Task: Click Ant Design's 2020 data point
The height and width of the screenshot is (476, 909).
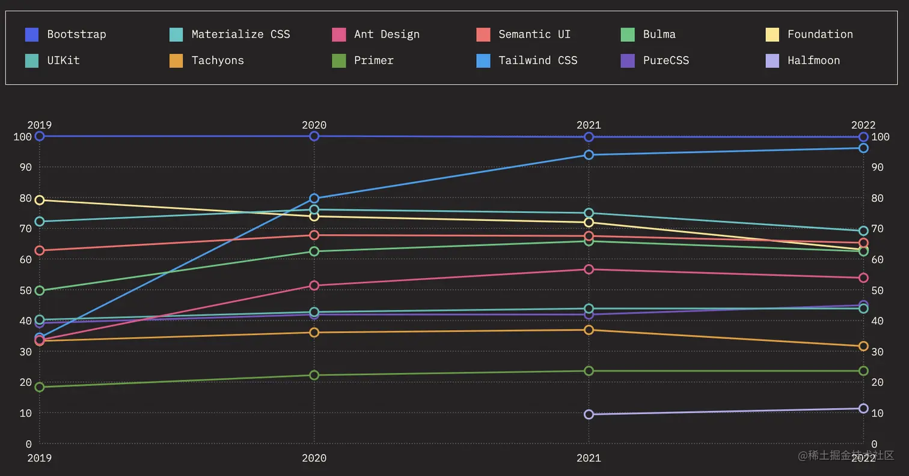Action: 314,286
